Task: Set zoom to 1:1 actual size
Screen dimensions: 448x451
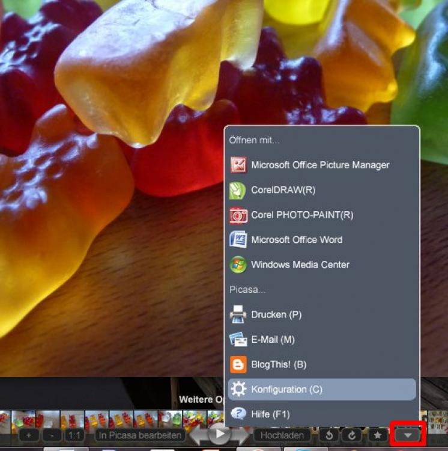Action: 74,435
